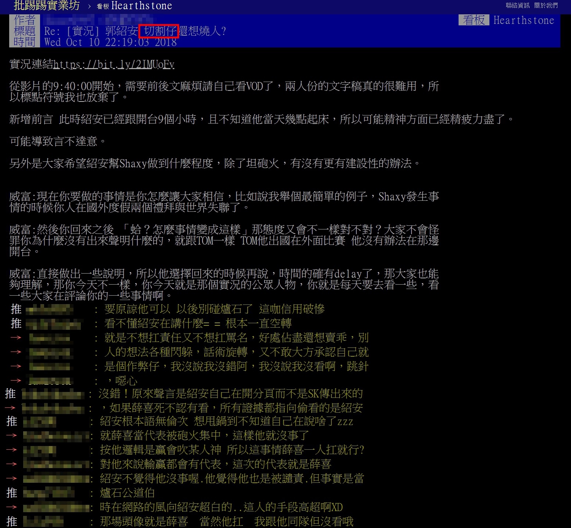
Task: Open the 聯絡資訊 page
Action: tap(517, 6)
